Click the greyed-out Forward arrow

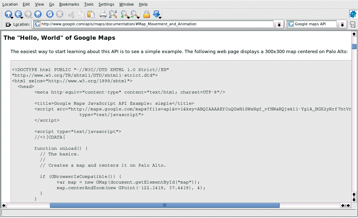point(28,14)
